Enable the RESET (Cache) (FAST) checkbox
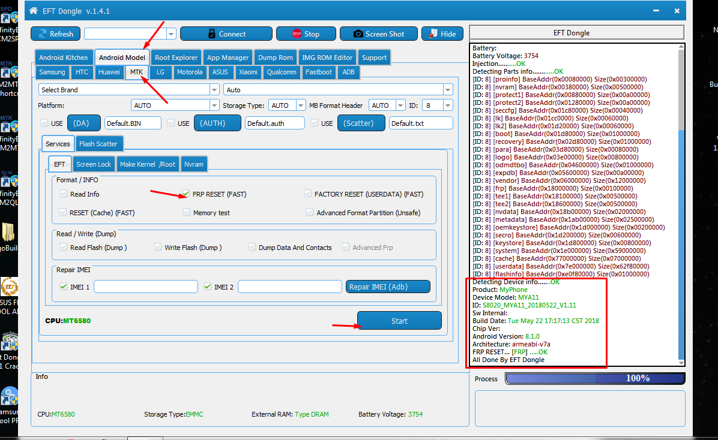 click(x=62, y=212)
